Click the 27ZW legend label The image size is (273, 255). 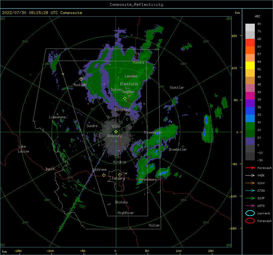[x=261, y=191]
